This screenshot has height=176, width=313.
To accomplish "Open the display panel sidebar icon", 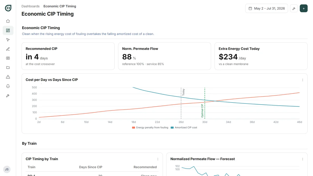I will click(x=8, y=58).
